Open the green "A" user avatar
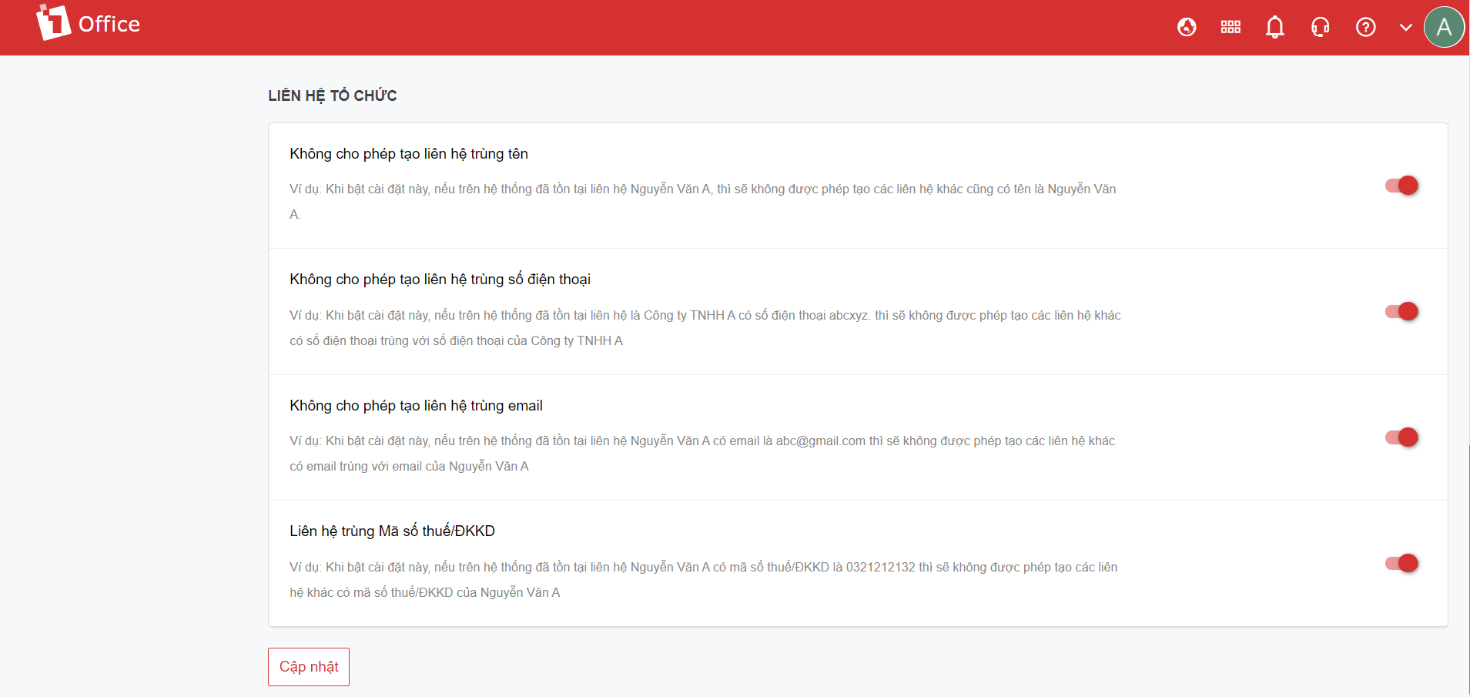 pyautogui.click(x=1444, y=28)
